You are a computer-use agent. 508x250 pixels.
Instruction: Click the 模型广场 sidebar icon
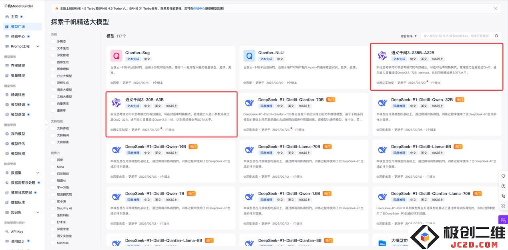[x=7, y=26]
